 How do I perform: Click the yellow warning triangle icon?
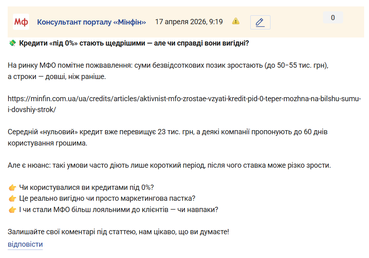click(236, 21)
